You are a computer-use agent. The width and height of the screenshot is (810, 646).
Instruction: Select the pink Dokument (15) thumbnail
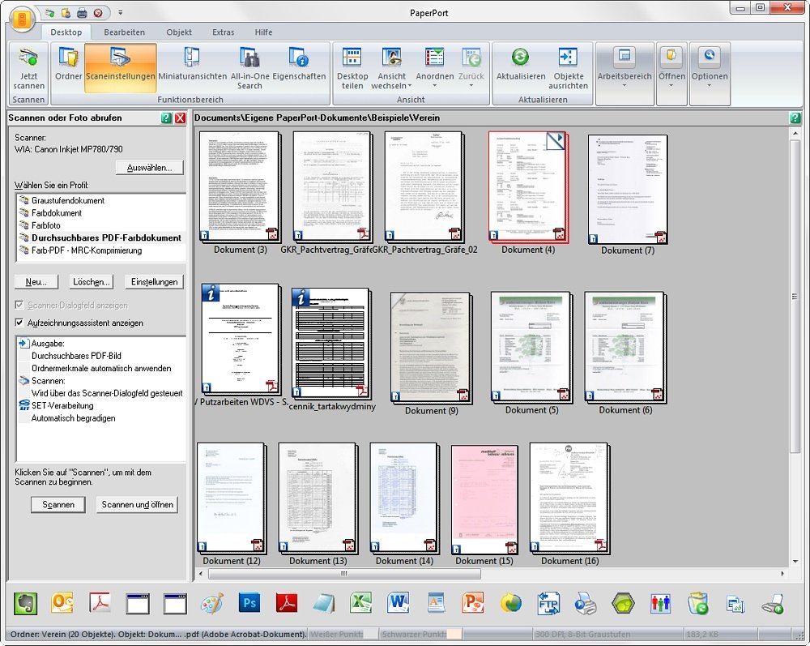484,500
